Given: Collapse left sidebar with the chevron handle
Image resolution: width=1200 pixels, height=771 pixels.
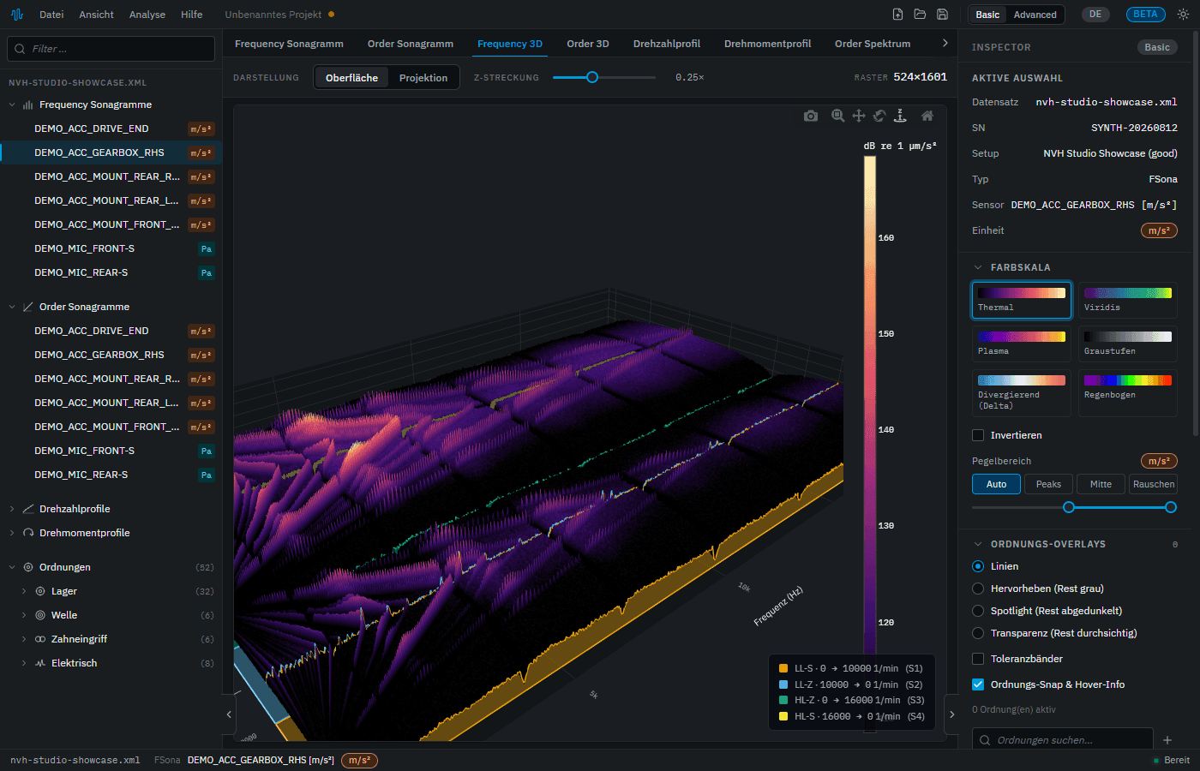Looking at the screenshot, I should coord(229,714).
